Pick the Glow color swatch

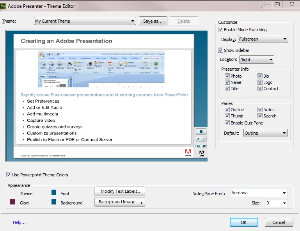tap(12, 202)
